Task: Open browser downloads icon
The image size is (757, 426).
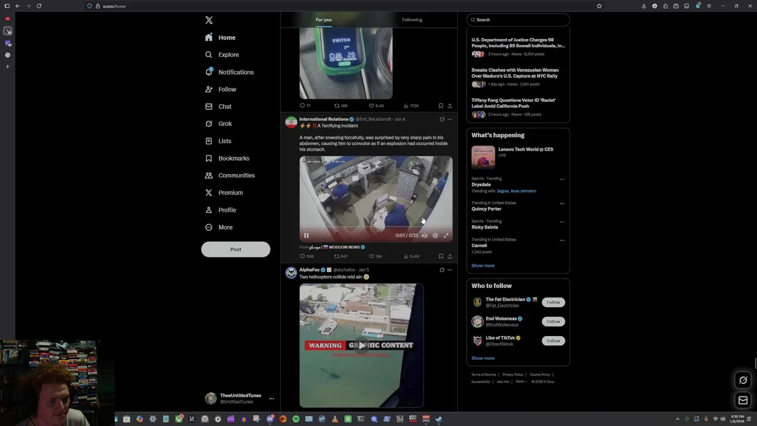Action: 643,6
